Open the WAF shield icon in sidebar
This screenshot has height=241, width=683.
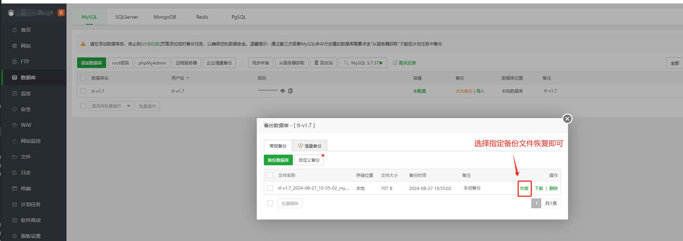coord(15,125)
